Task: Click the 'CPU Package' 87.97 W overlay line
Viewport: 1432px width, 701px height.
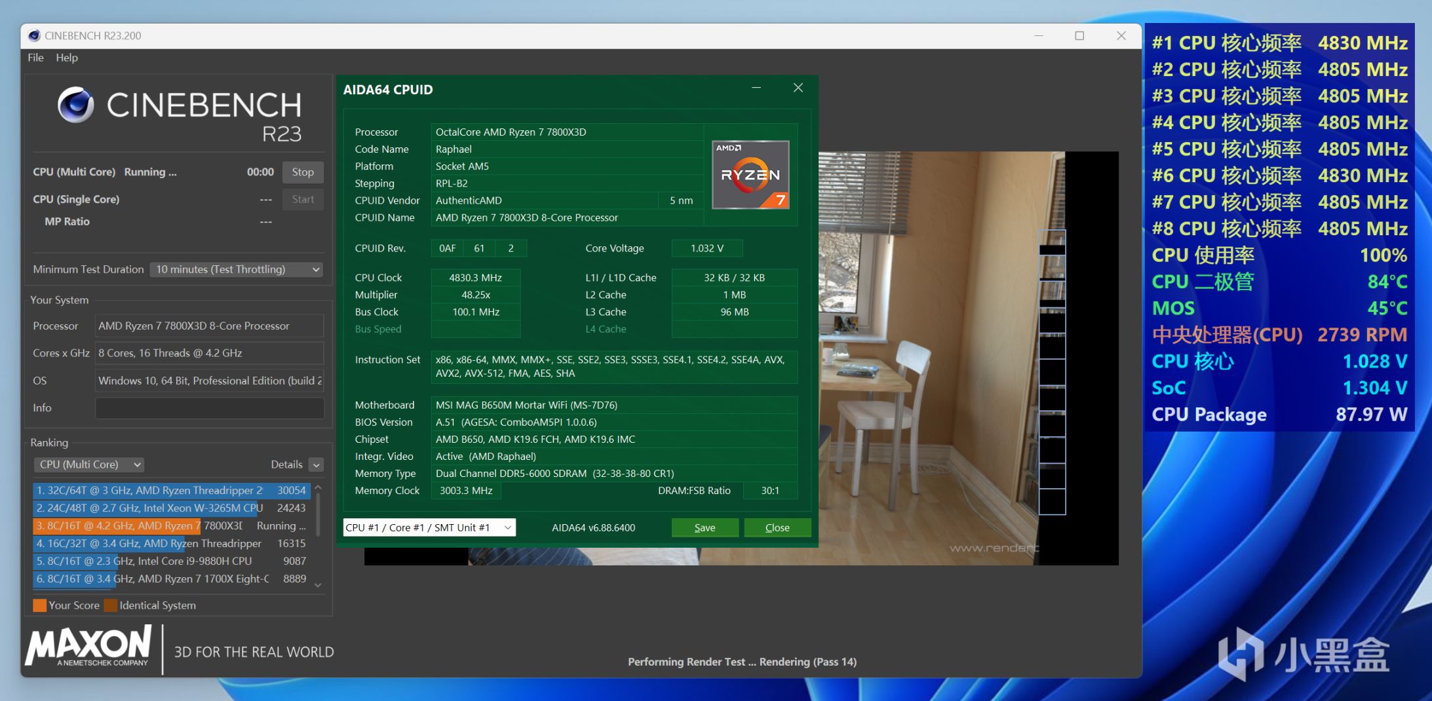Action: coord(1279,414)
